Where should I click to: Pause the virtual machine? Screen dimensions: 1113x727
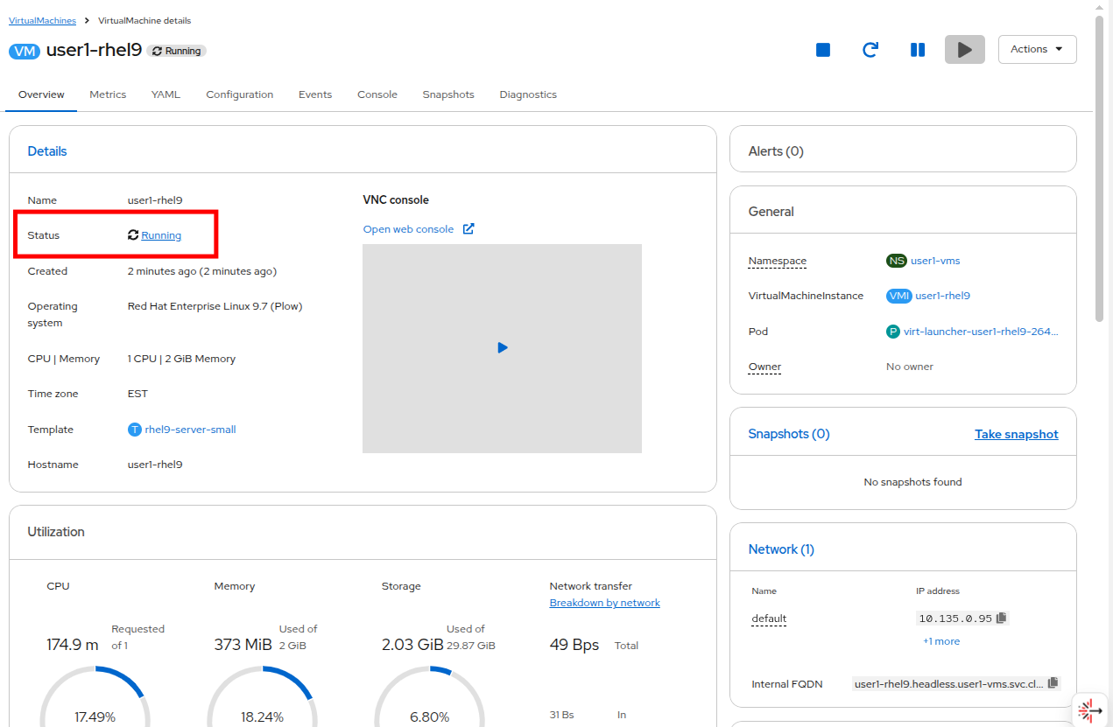[918, 50]
